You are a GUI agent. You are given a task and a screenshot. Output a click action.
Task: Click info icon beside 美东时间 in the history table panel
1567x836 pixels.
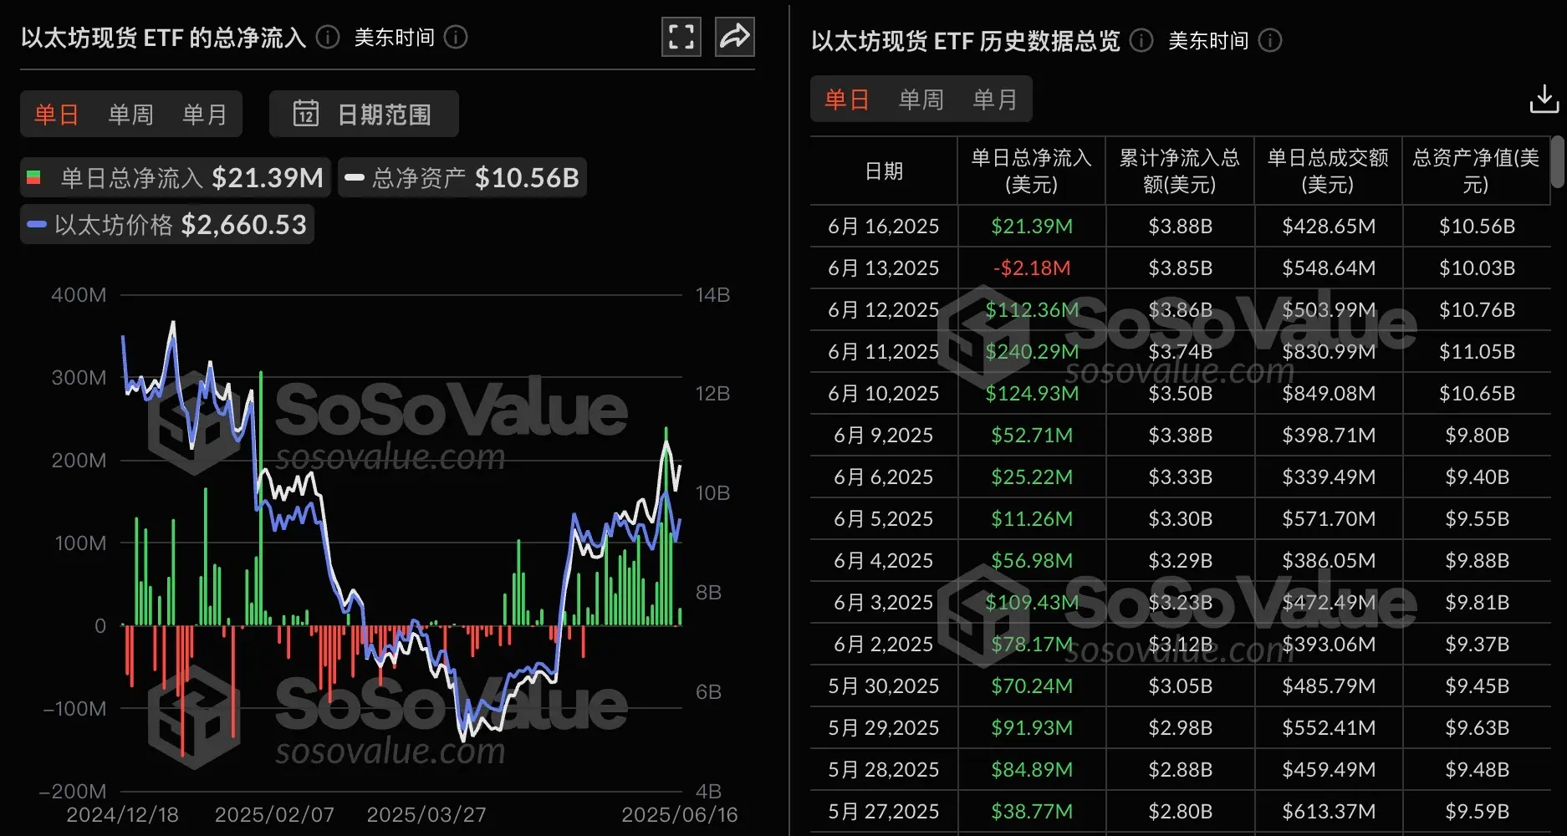point(1270,41)
